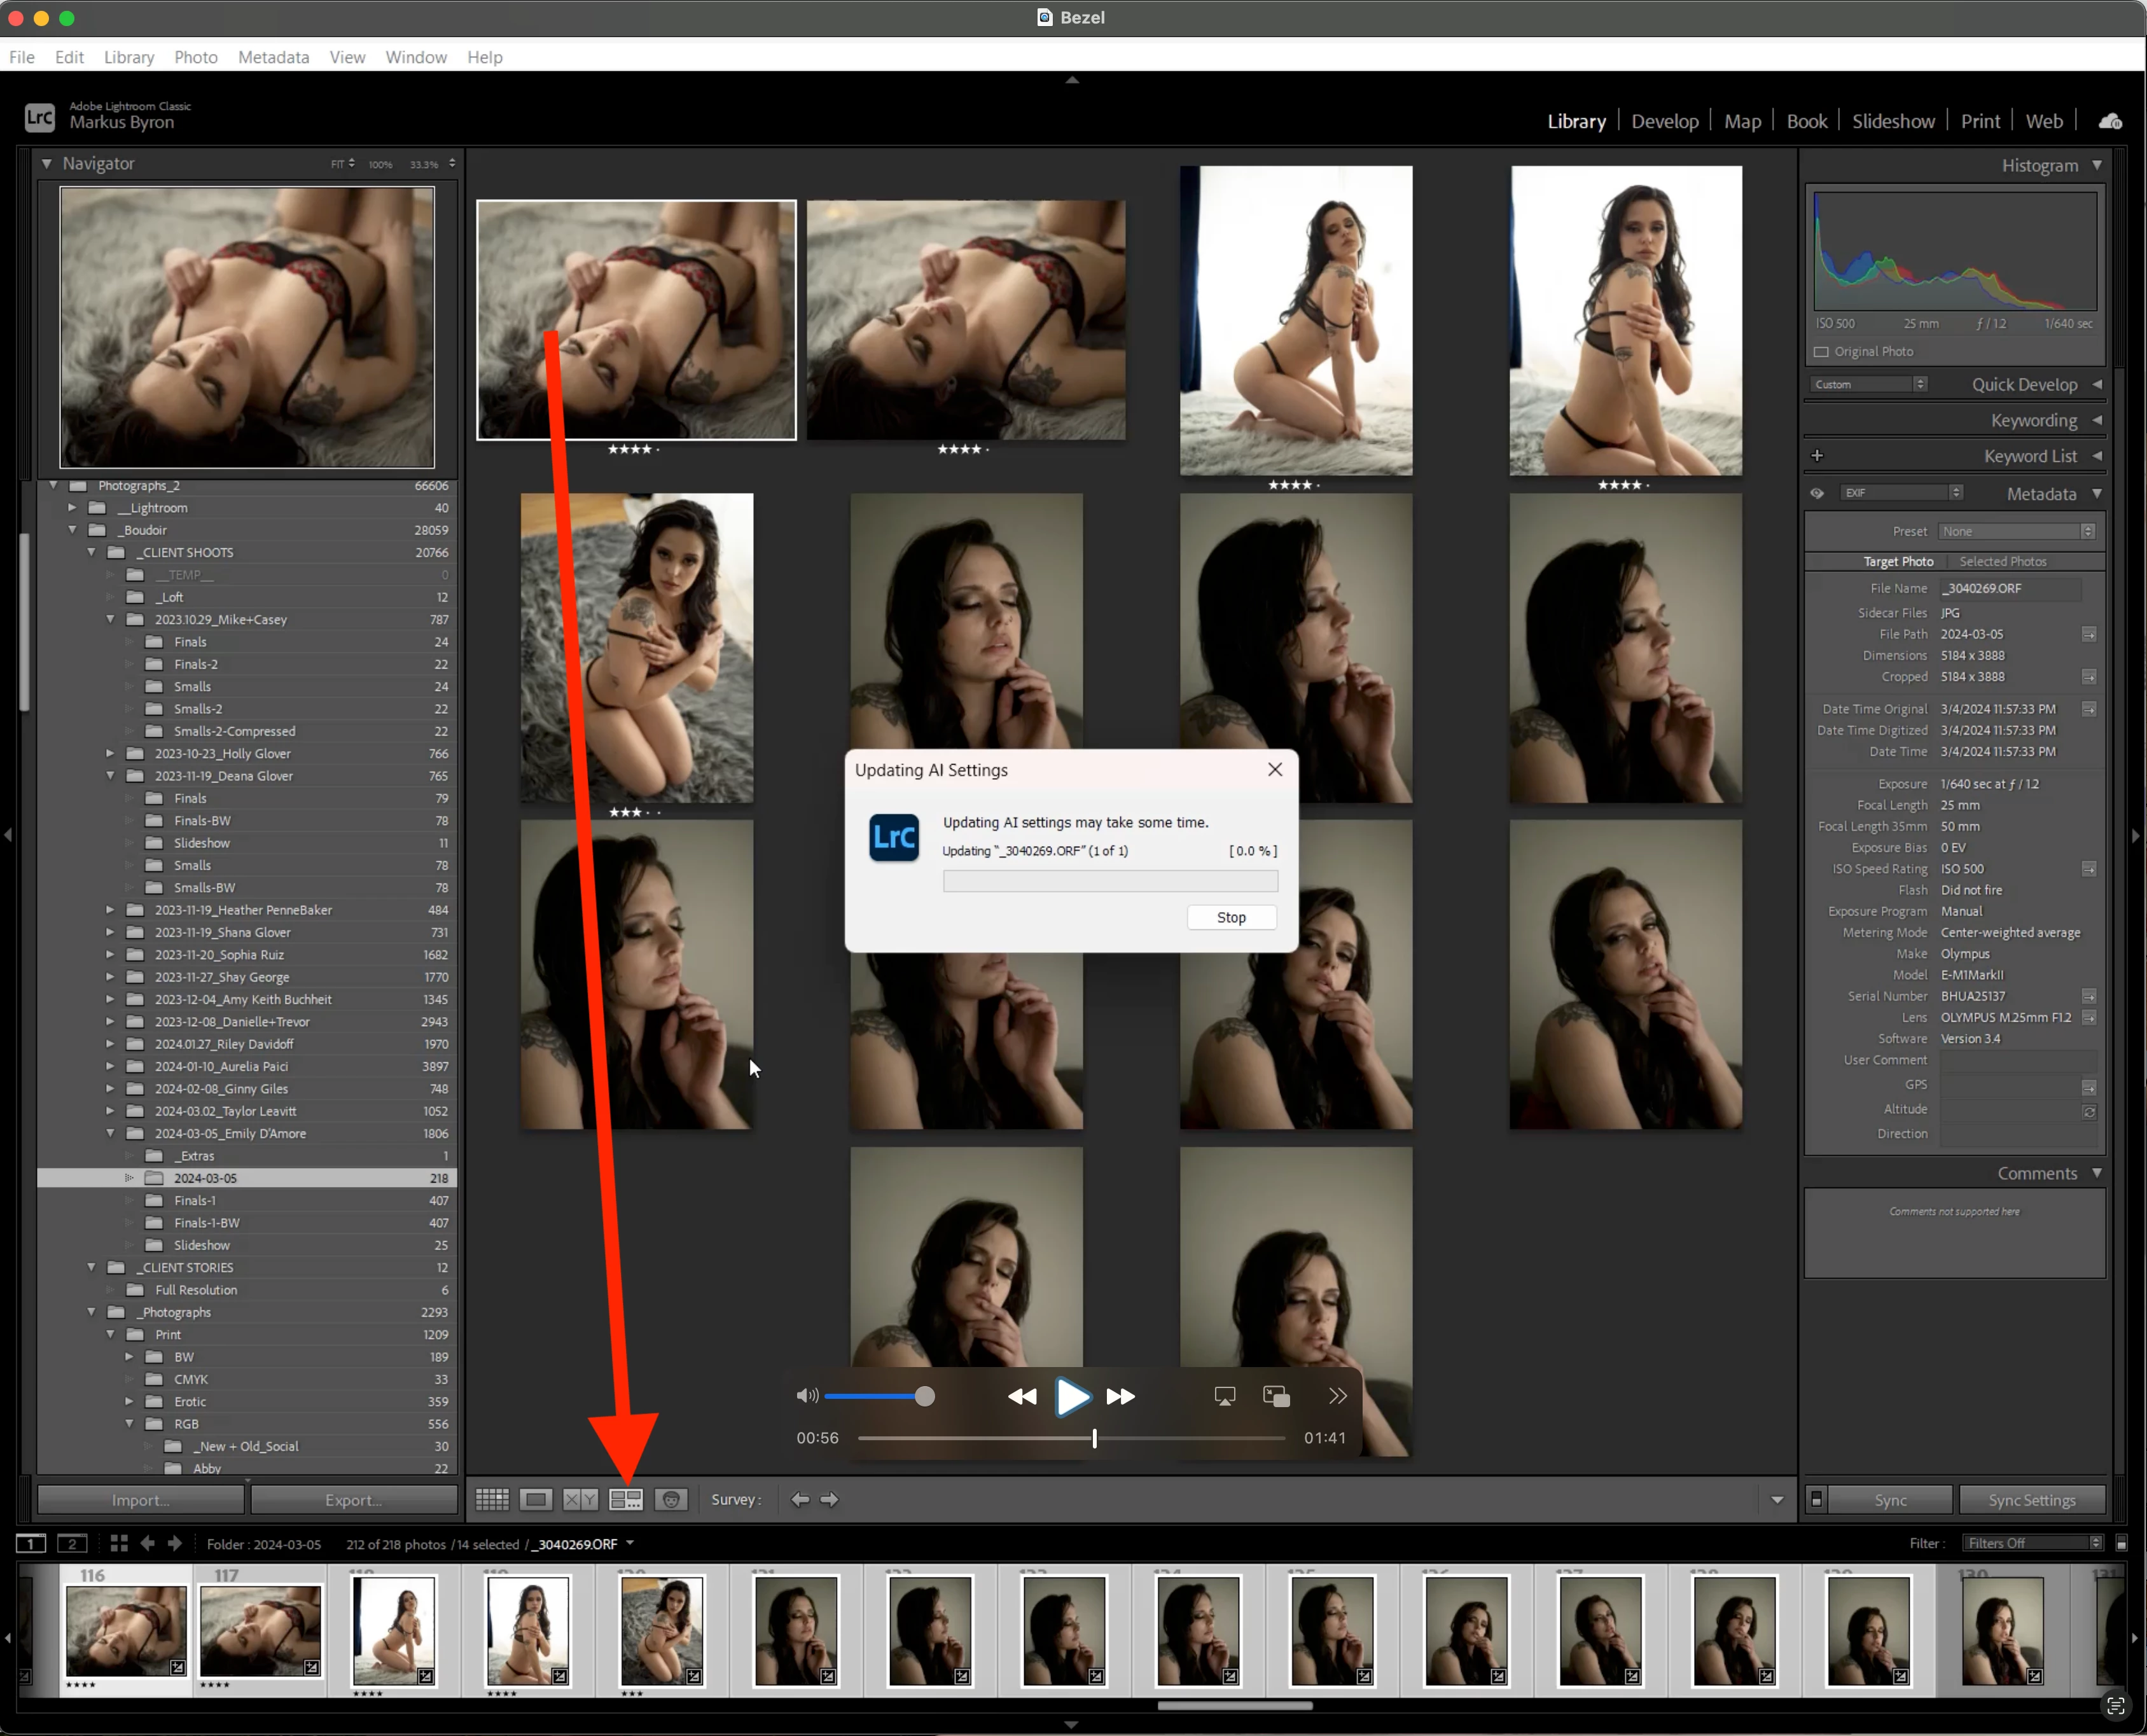Screen dimensions: 2147x1736
Task: Click the cloud sync status icon
Action: [x=2110, y=121]
